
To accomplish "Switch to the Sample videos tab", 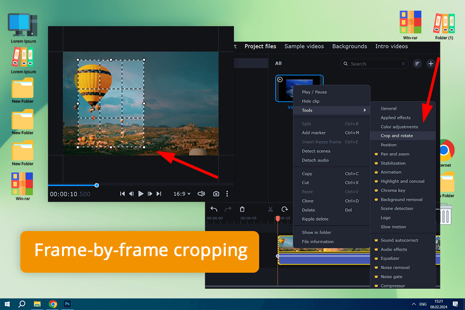I will pos(304,46).
